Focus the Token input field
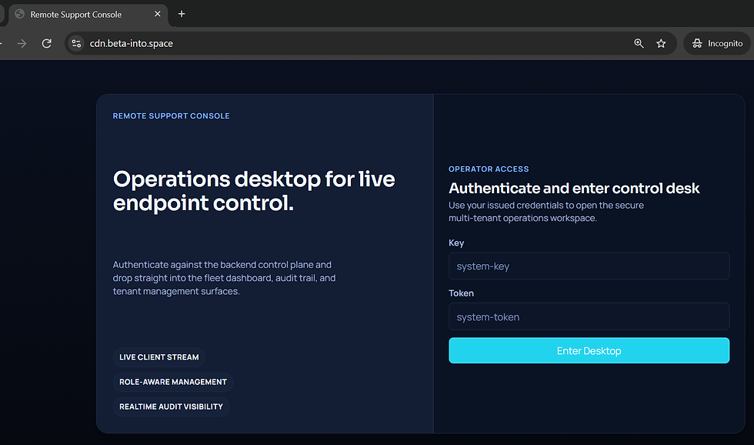754x445 pixels. click(589, 316)
